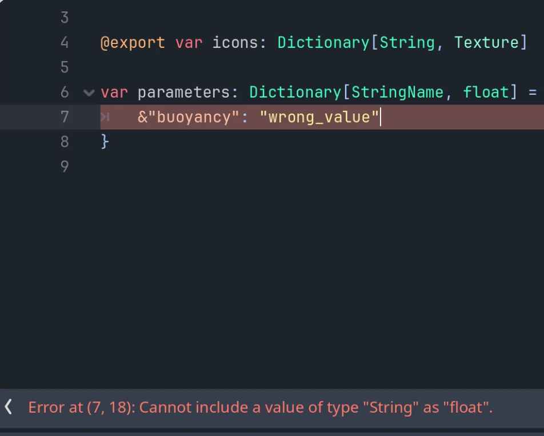Image resolution: width=544 pixels, height=436 pixels.
Task: Click line number 3 in gutter
Action: click(x=65, y=18)
